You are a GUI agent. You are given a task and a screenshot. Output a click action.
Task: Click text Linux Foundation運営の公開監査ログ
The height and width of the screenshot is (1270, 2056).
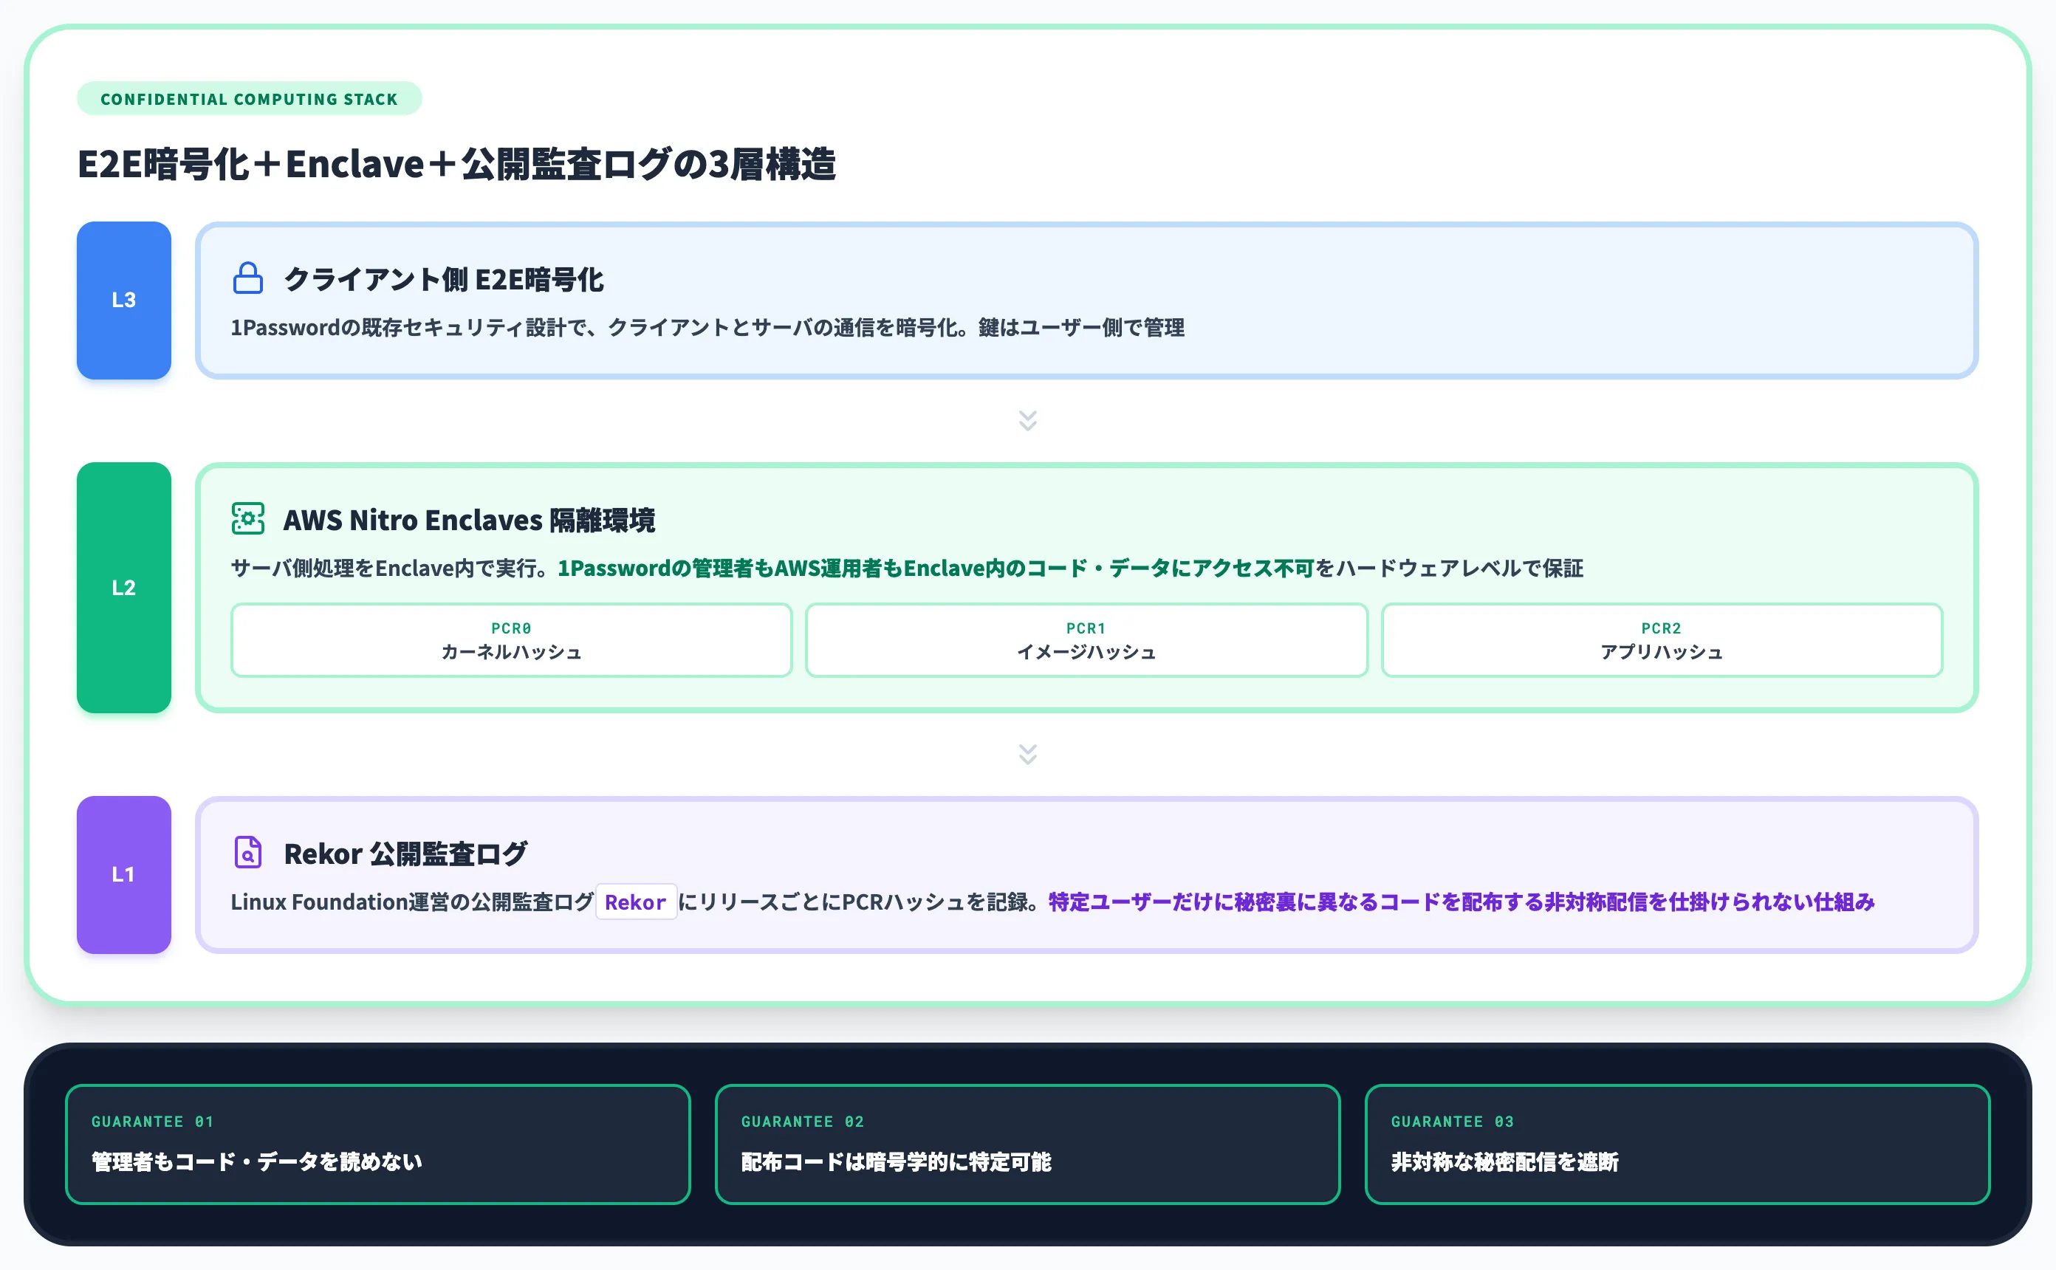point(412,902)
